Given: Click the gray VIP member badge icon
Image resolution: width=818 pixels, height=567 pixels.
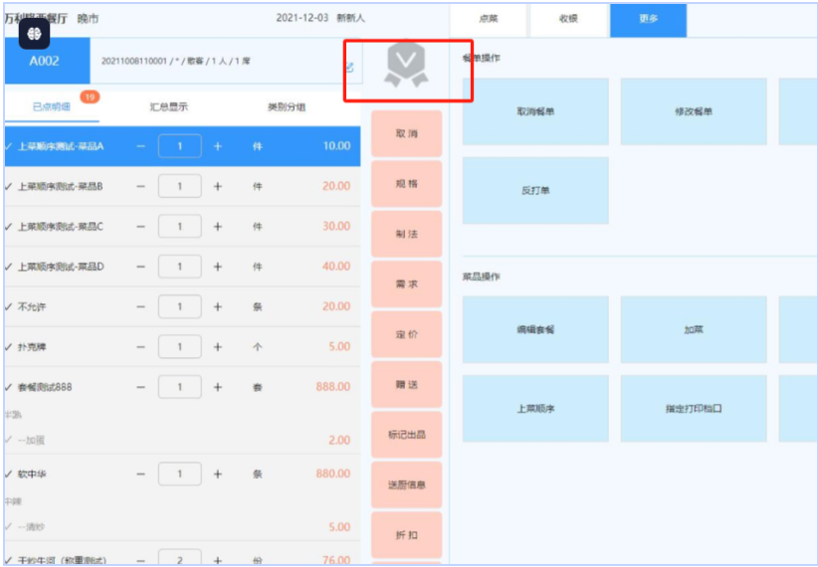Looking at the screenshot, I should [405, 66].
